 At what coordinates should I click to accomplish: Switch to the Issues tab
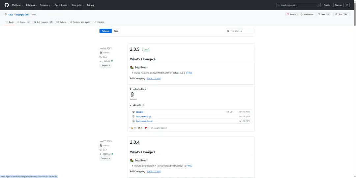point(23,22)
